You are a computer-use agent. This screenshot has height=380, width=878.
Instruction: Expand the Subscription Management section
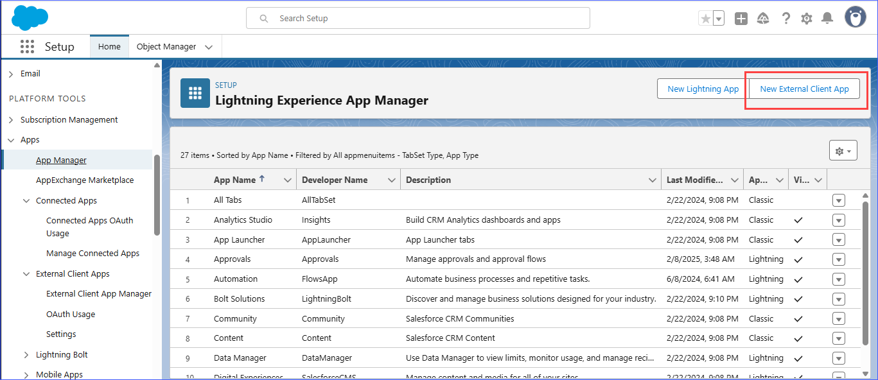point(11,120)
